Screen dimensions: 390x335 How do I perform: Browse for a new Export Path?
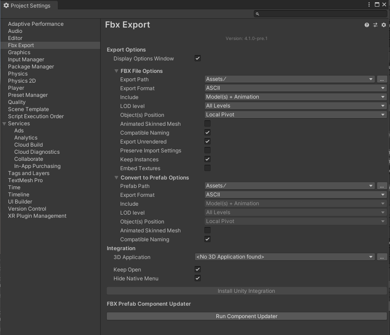382,79
